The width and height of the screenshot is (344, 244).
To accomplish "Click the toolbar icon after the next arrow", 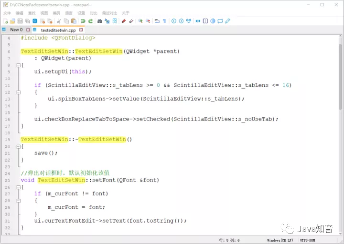I will tap(189, 21).
